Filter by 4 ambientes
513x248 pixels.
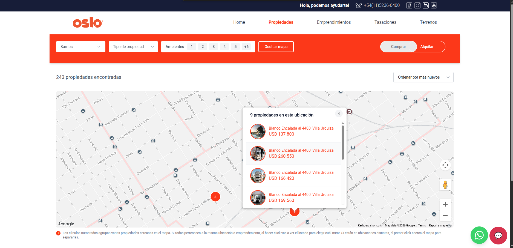[x=224, y=47]
